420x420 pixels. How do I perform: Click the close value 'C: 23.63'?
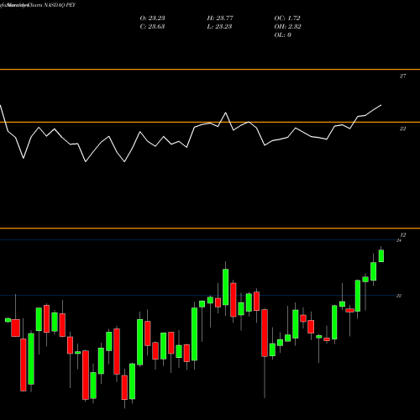coord(152,27)
